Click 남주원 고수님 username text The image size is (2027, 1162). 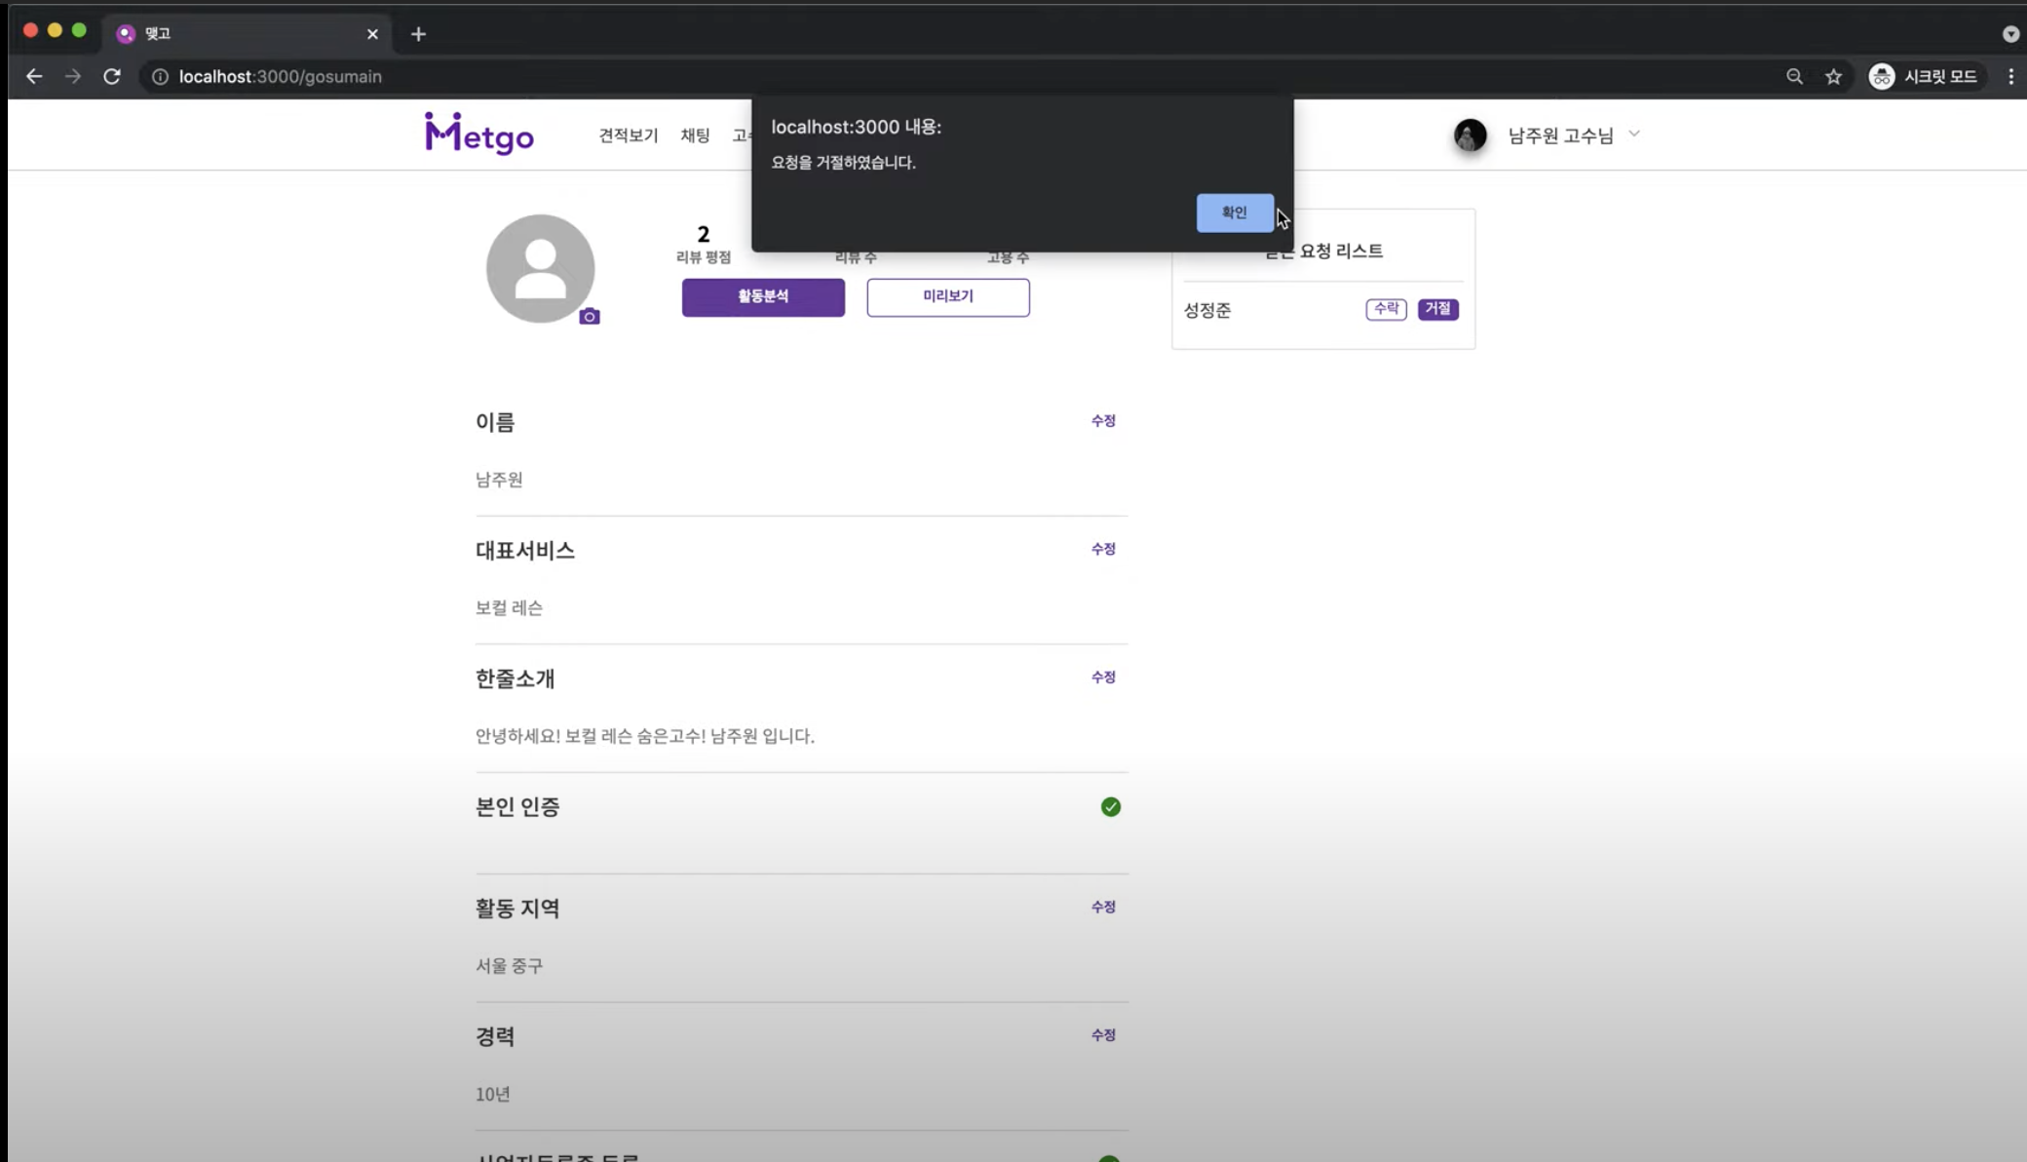tap(1560, 136)
